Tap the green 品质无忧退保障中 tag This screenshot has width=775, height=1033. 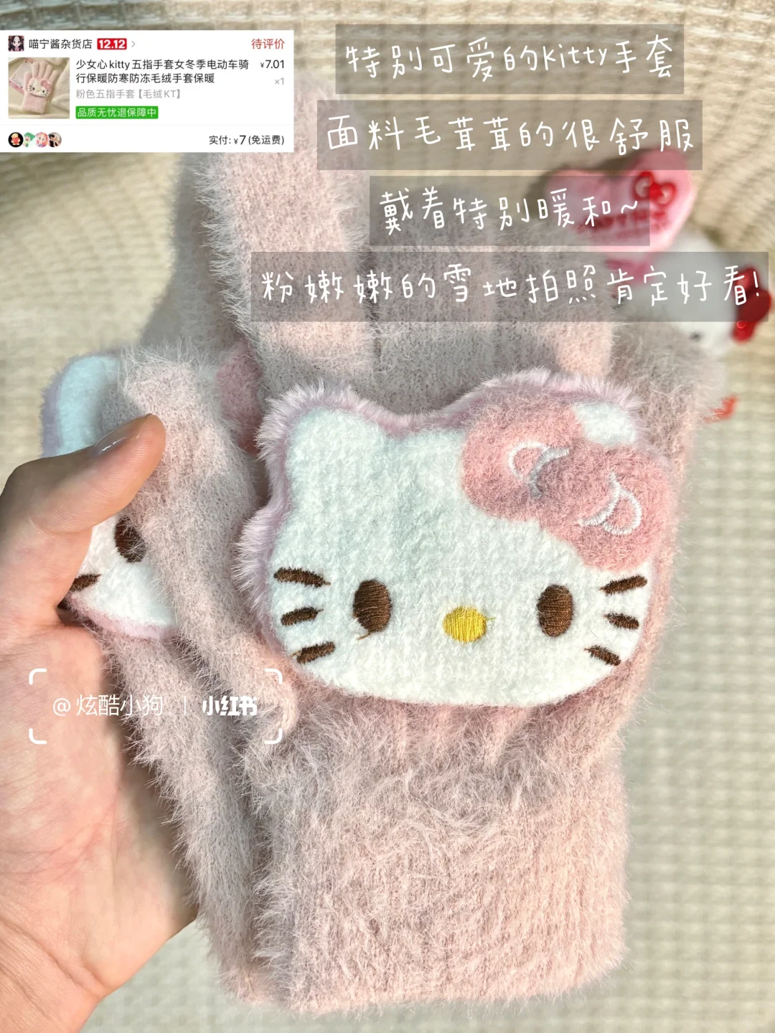[x=117, y=113]
